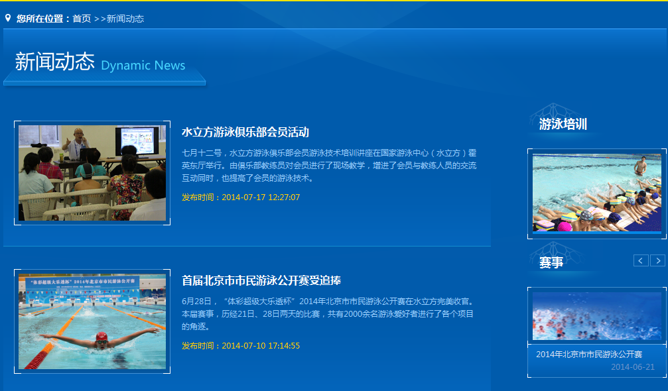Click the swimming lecture classroom thumbnail
The image size is (668, 391).
(92, 173)
